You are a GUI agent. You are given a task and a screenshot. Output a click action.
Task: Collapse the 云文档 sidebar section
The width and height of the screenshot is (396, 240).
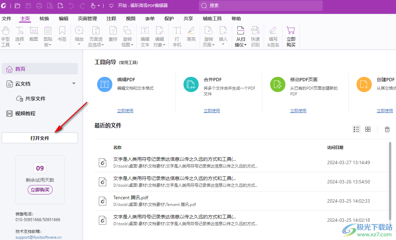pos(74,84)
